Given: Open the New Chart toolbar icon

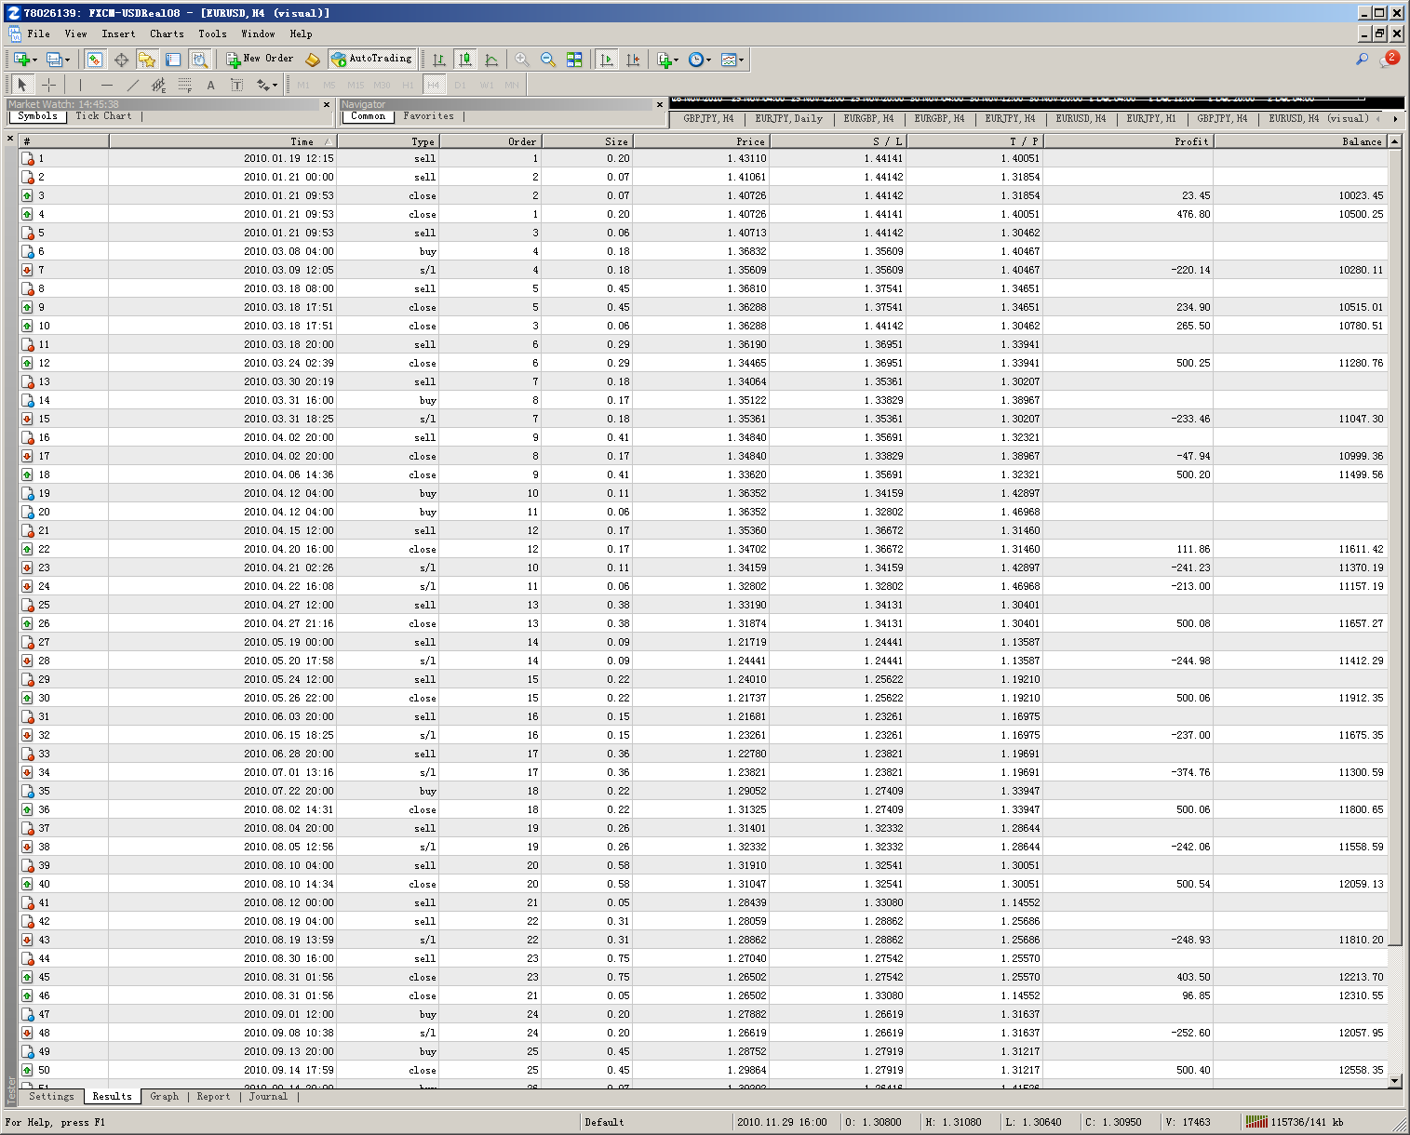Looking at the screenshot, I should click(x=21, y=60).
